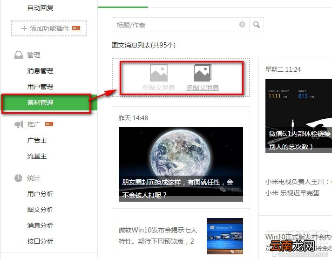This screenshot has height=259, width=332.
Task: Open the 多图文消息 link
Action: [x=203, y=88]
